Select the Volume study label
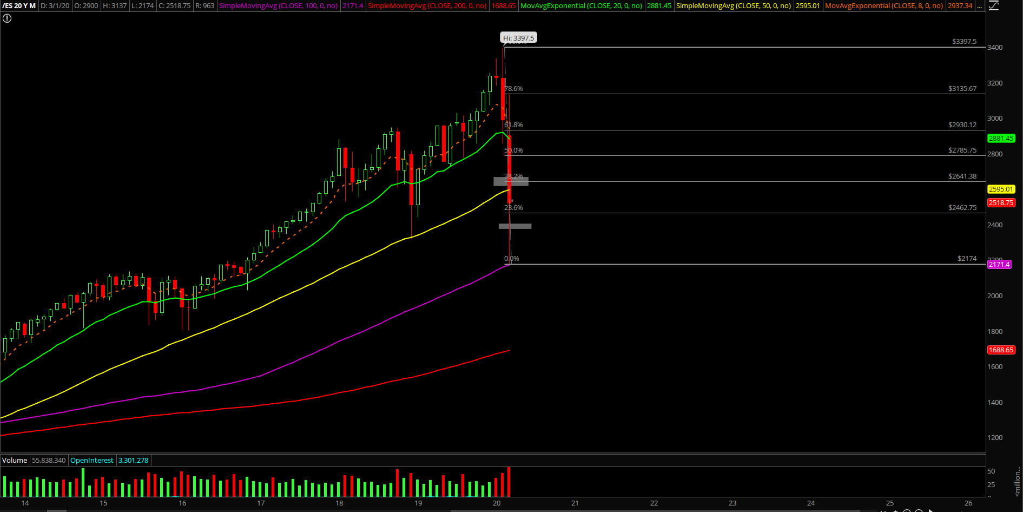 [x=15, y=461]
